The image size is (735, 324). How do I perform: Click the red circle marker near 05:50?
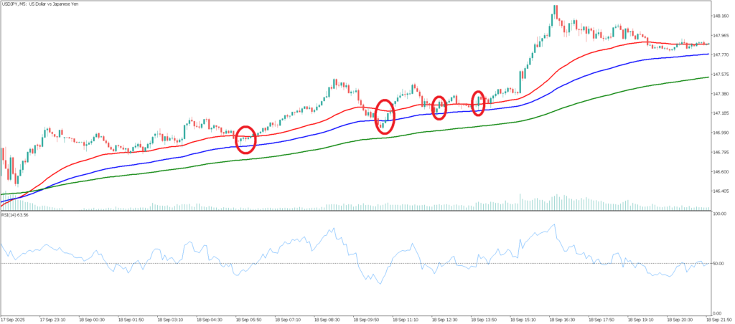point(245,139)
